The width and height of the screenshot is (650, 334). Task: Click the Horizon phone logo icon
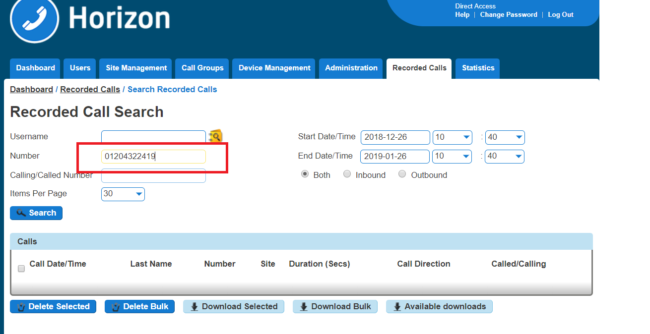pos(35,19)
